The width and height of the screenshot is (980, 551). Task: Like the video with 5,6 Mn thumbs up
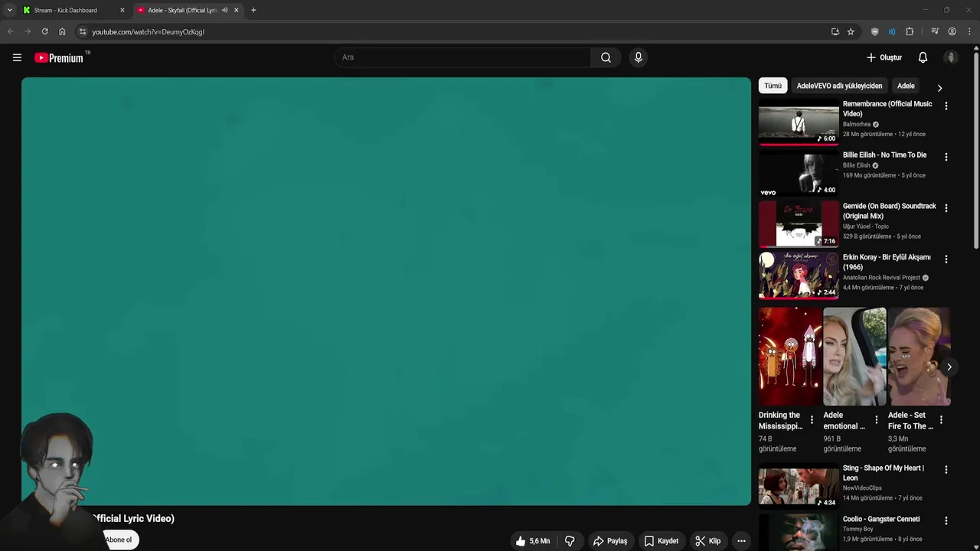[533, 541]
